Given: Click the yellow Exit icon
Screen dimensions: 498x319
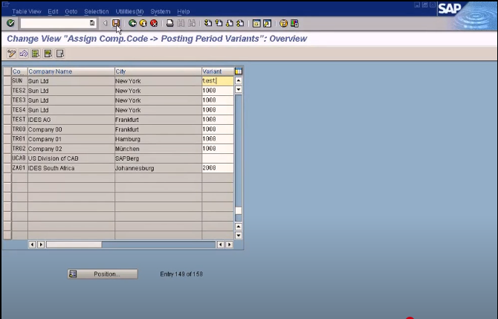Looking at the screenshot, I should pyautogui.click(x=143, y=23).
